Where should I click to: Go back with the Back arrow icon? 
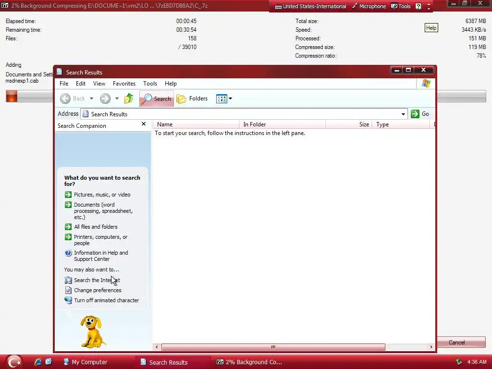65,98
